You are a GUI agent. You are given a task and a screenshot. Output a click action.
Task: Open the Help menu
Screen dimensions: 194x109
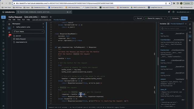tap(28, 20)
